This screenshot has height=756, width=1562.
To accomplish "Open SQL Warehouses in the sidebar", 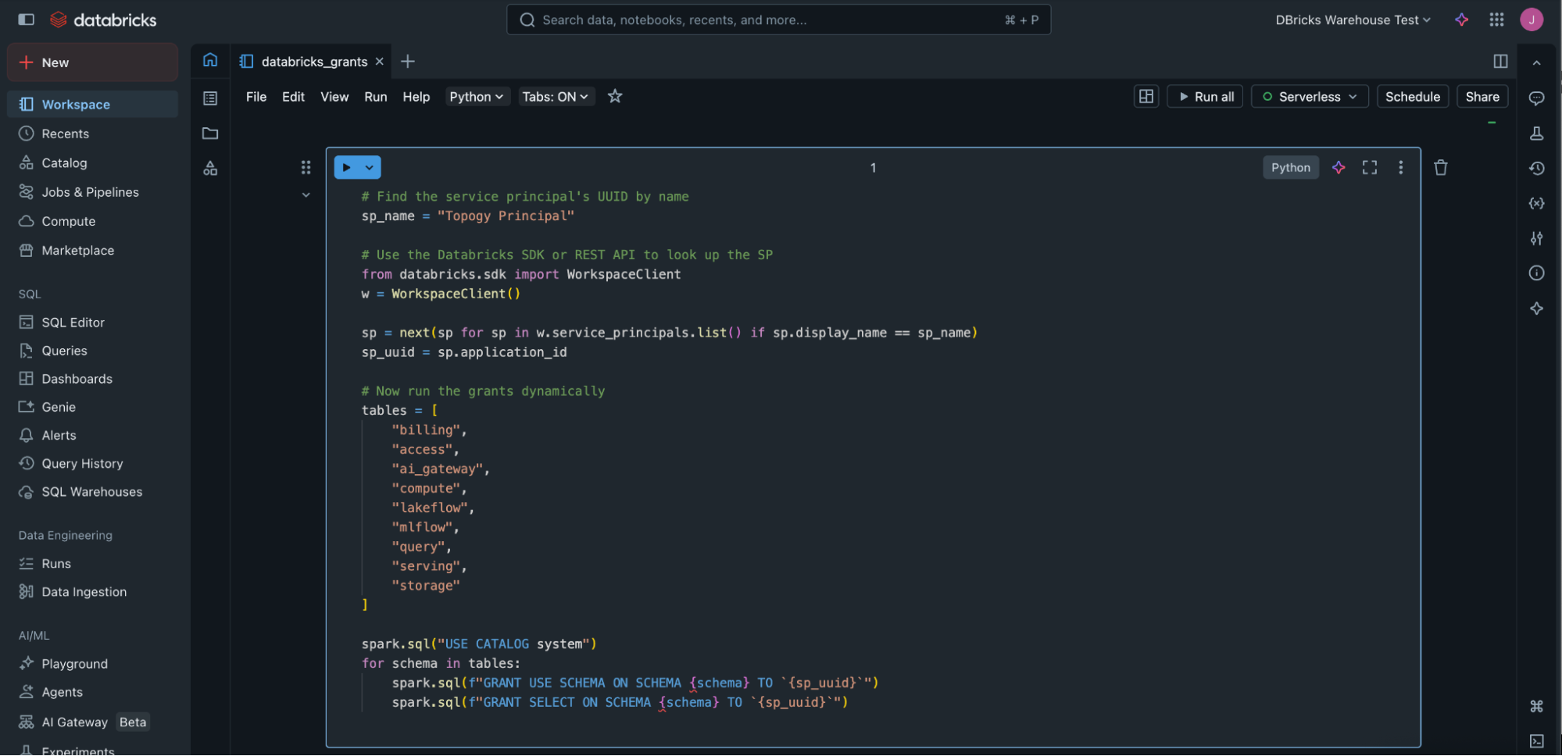I will pyautogui.click(x=92, y=491).
